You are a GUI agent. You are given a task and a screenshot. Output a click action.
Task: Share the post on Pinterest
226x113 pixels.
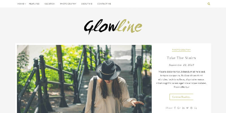[191, 108]
